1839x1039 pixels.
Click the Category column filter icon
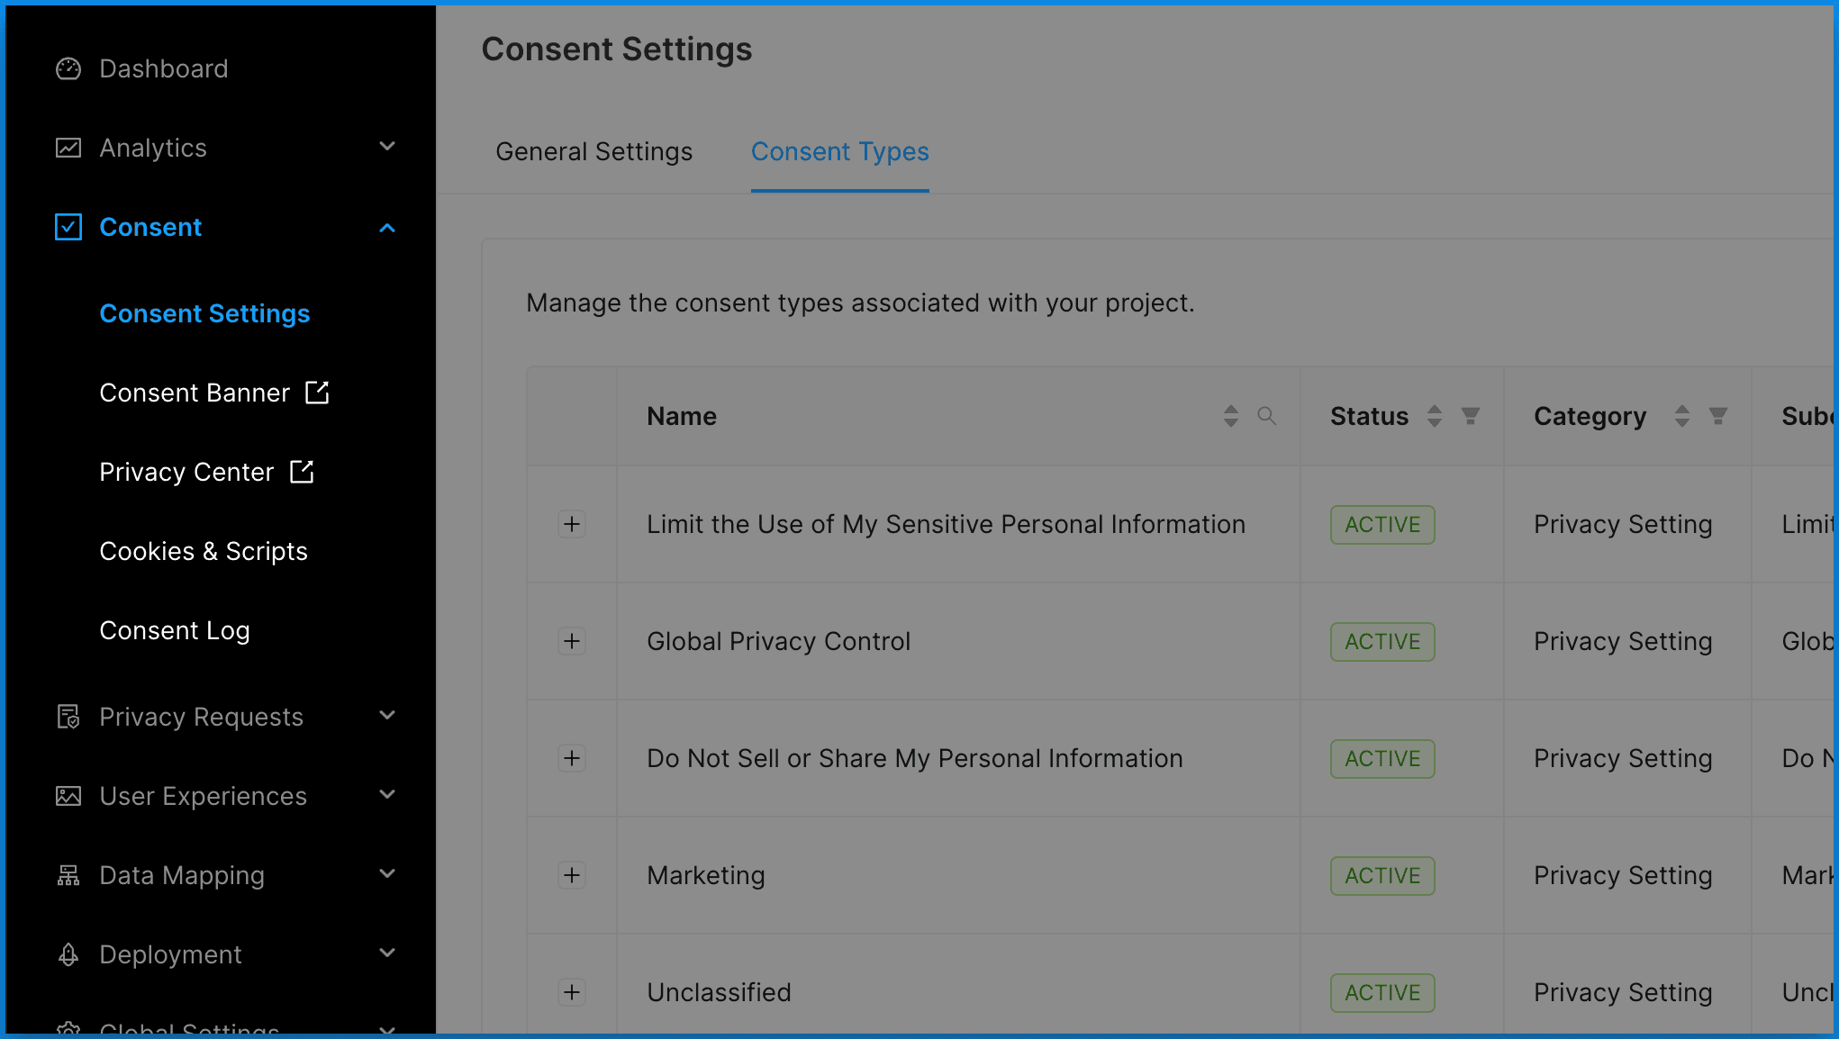click(1717, 416)
